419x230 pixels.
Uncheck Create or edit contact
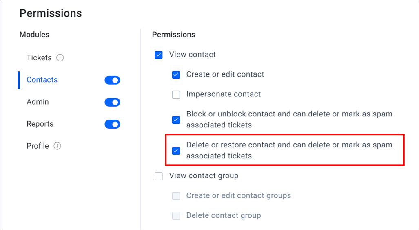tap(176, 74)
